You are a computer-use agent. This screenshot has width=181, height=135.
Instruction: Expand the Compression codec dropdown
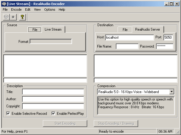(171, 92)
